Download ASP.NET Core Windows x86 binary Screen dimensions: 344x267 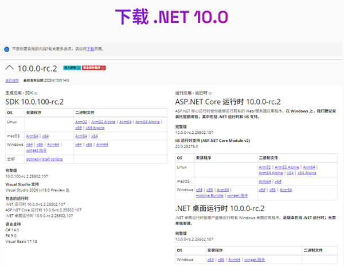[272, 189]
